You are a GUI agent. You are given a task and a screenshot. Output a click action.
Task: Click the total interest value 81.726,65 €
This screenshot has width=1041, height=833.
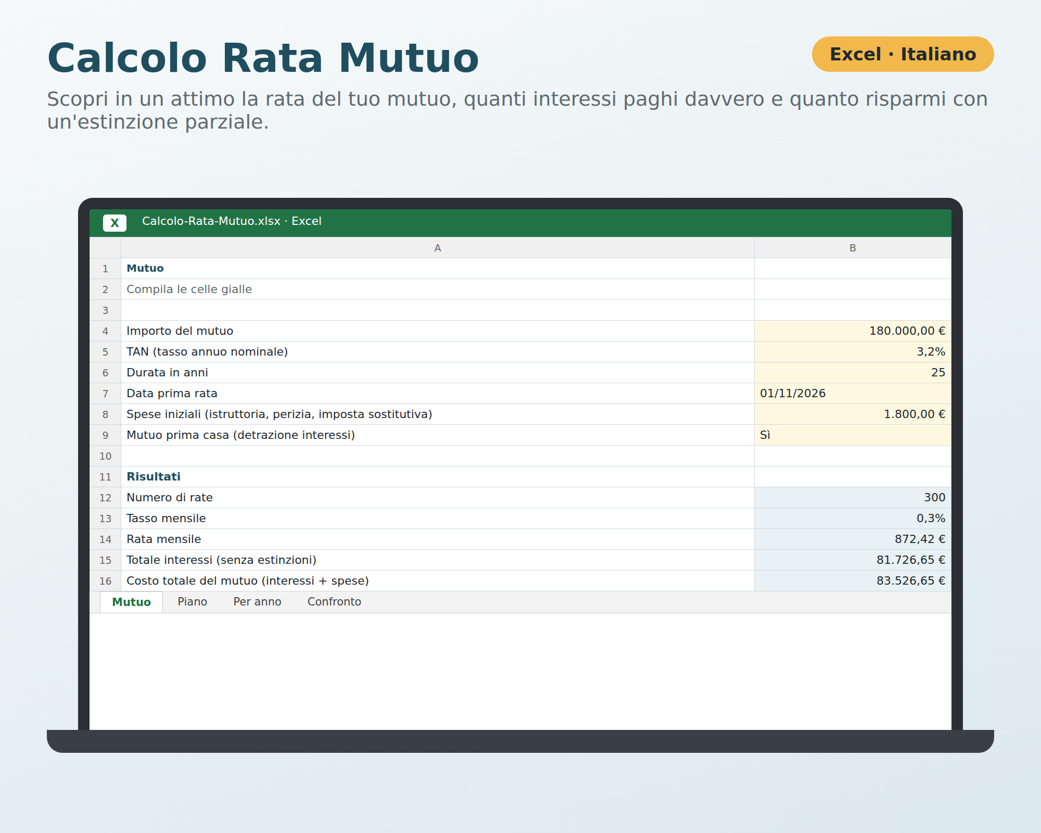click(853, 560)
